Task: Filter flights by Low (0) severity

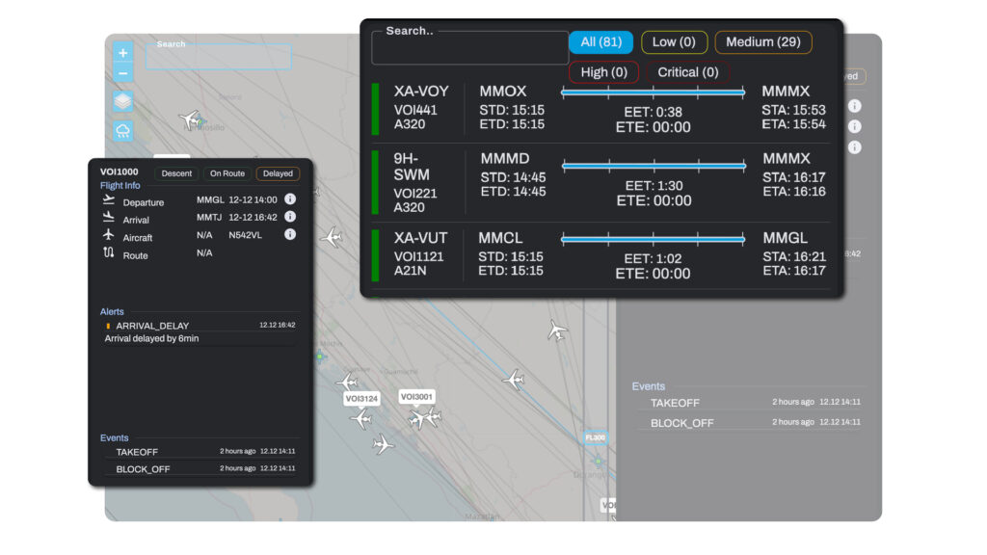Action: [674, 42]
